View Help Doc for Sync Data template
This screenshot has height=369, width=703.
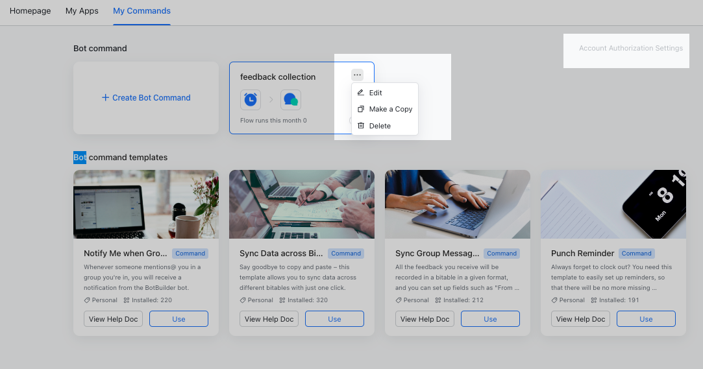[x=269, y=319]
